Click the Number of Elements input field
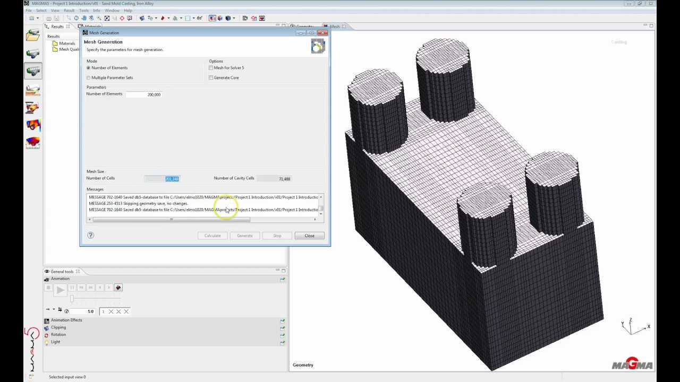This screenshot has width=680, height=382. 143,94
